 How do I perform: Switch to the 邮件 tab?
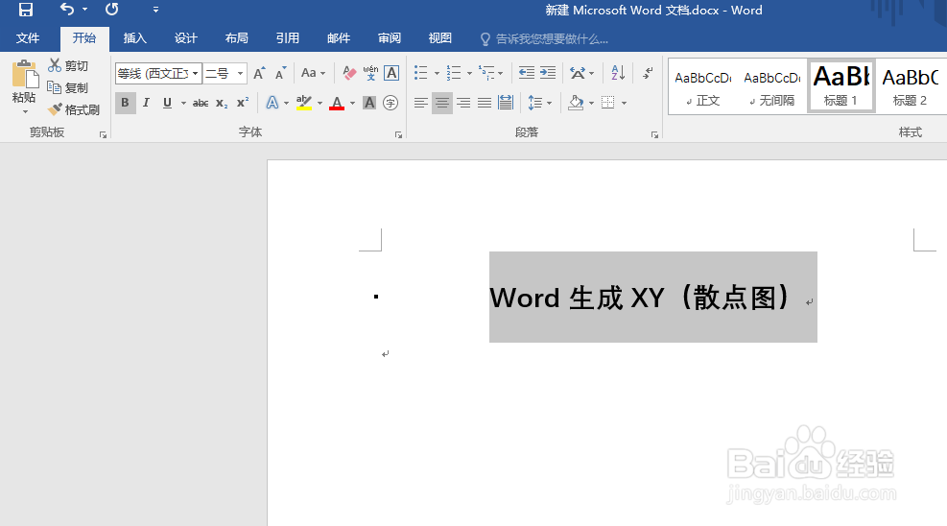338,38
